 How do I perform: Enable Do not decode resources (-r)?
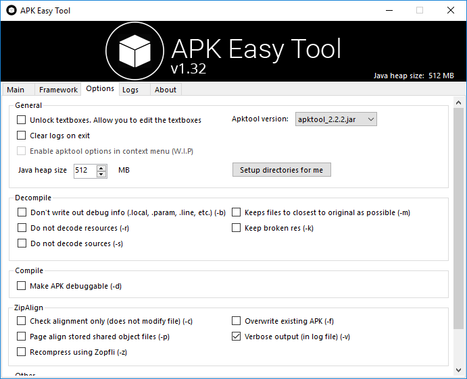[22, 228]
